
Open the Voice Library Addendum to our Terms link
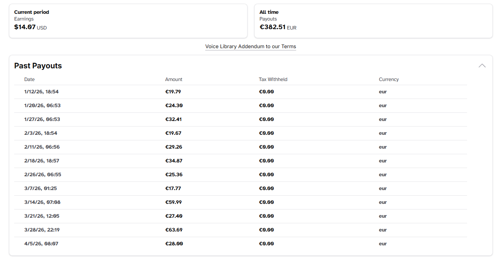[x=251, y=46]
